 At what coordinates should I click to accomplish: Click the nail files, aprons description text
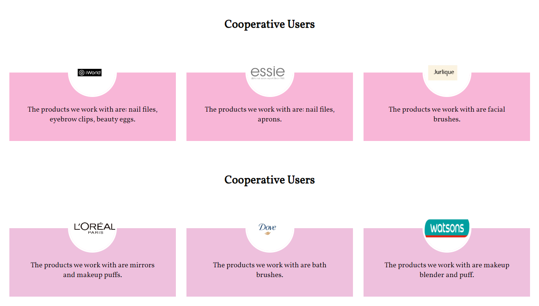pyautogui.click(x=269, y=114)
